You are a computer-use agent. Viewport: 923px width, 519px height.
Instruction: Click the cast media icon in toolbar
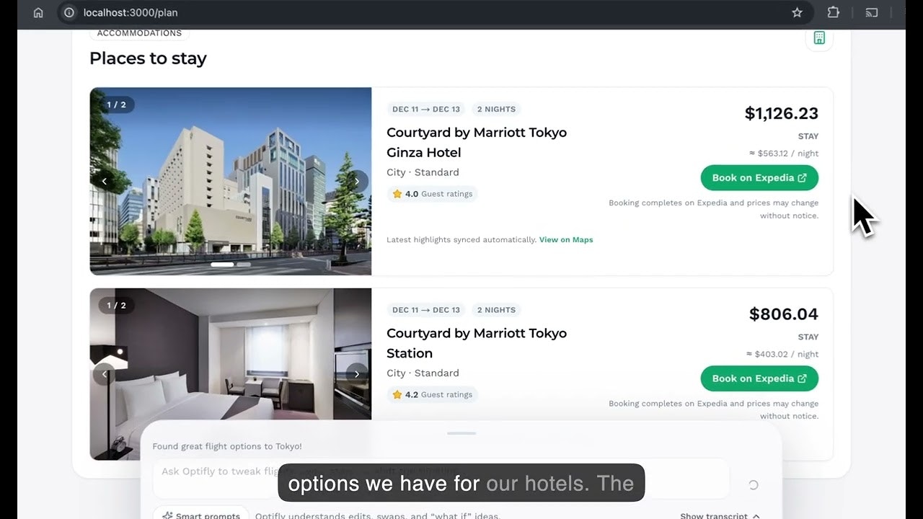[x=872, y=12]
